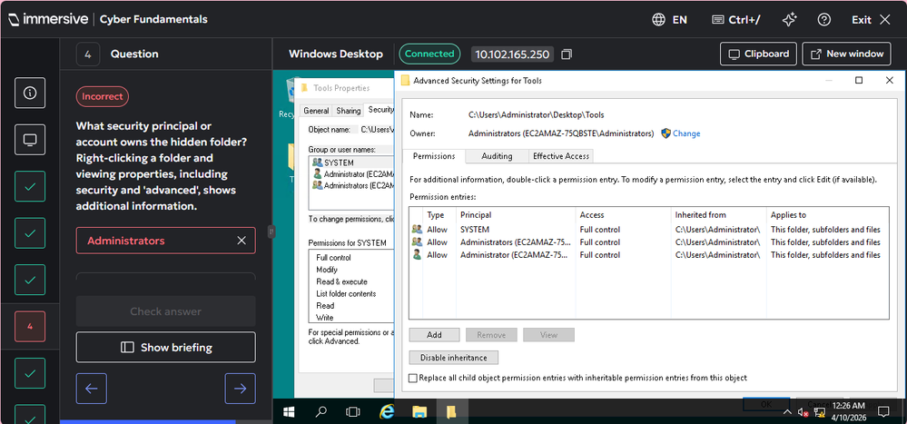Open the Effective Access tab

tap(560, 156)
